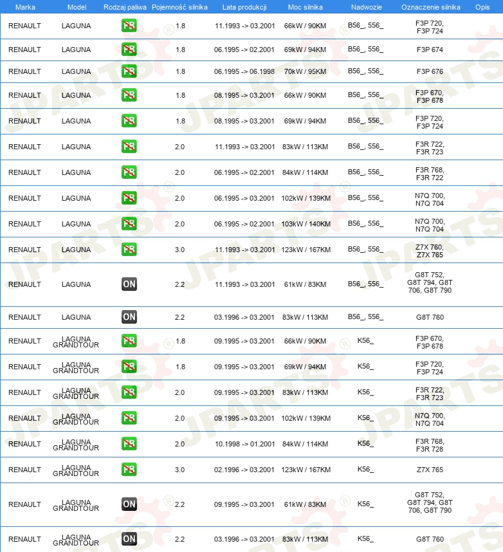
Task: Click engine code F3P 674 cell
Action: click(x=430, y=50)
